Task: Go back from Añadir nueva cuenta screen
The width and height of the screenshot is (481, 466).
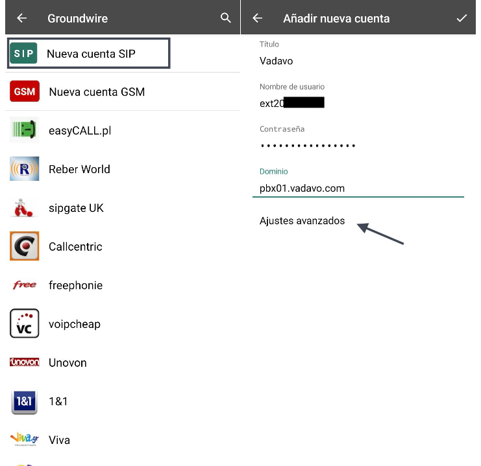Action: pos(257,18)
